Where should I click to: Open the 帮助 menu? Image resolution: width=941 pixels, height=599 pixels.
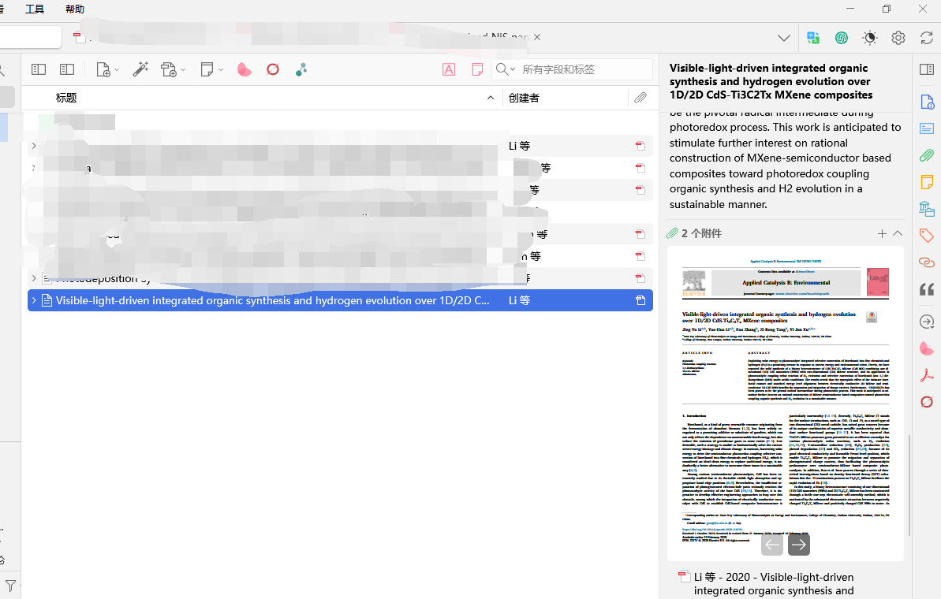pos(75,9)
